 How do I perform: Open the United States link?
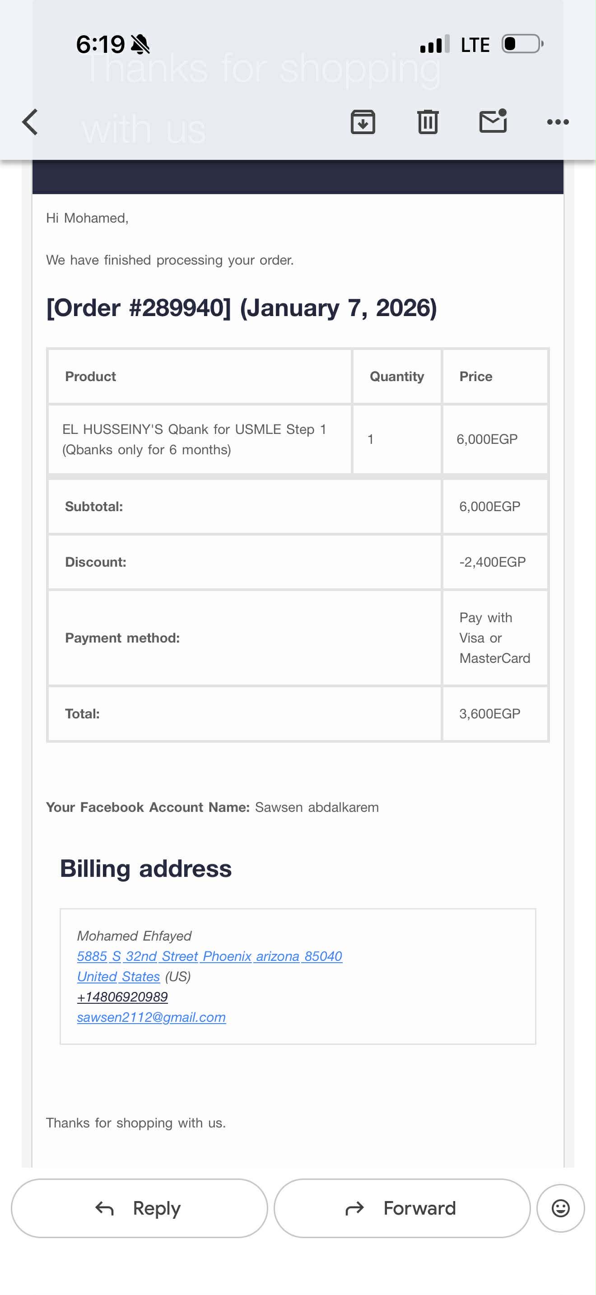coord(118,976)
